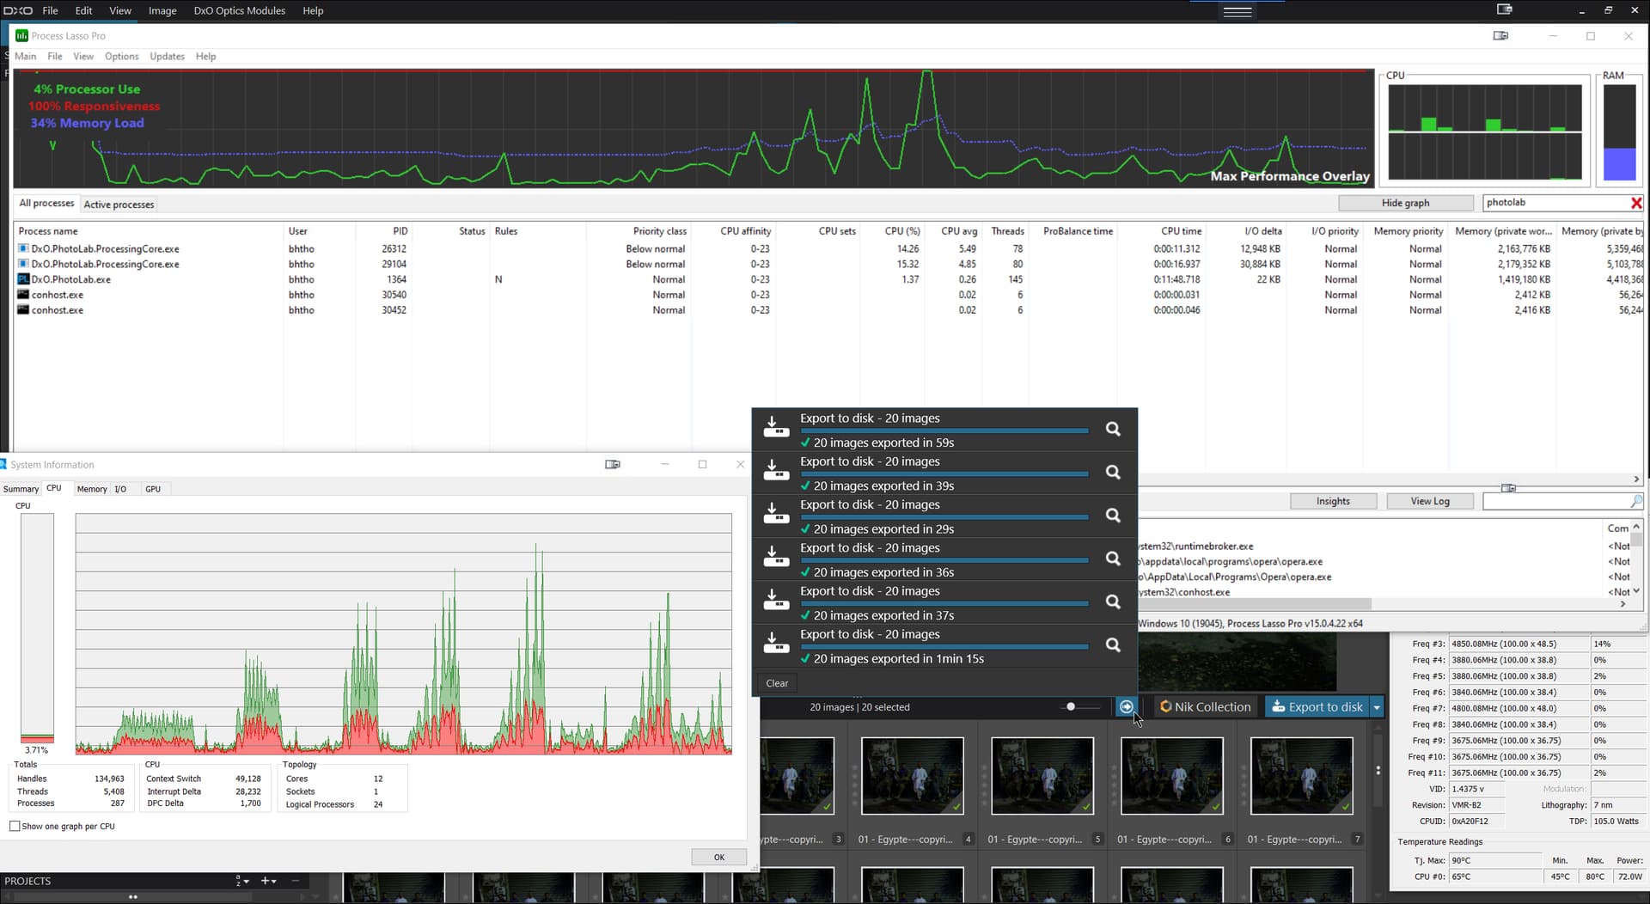Show exported files of 37s export
The height and width of the screenshot is (904, 1650).
click(1113, 602)
